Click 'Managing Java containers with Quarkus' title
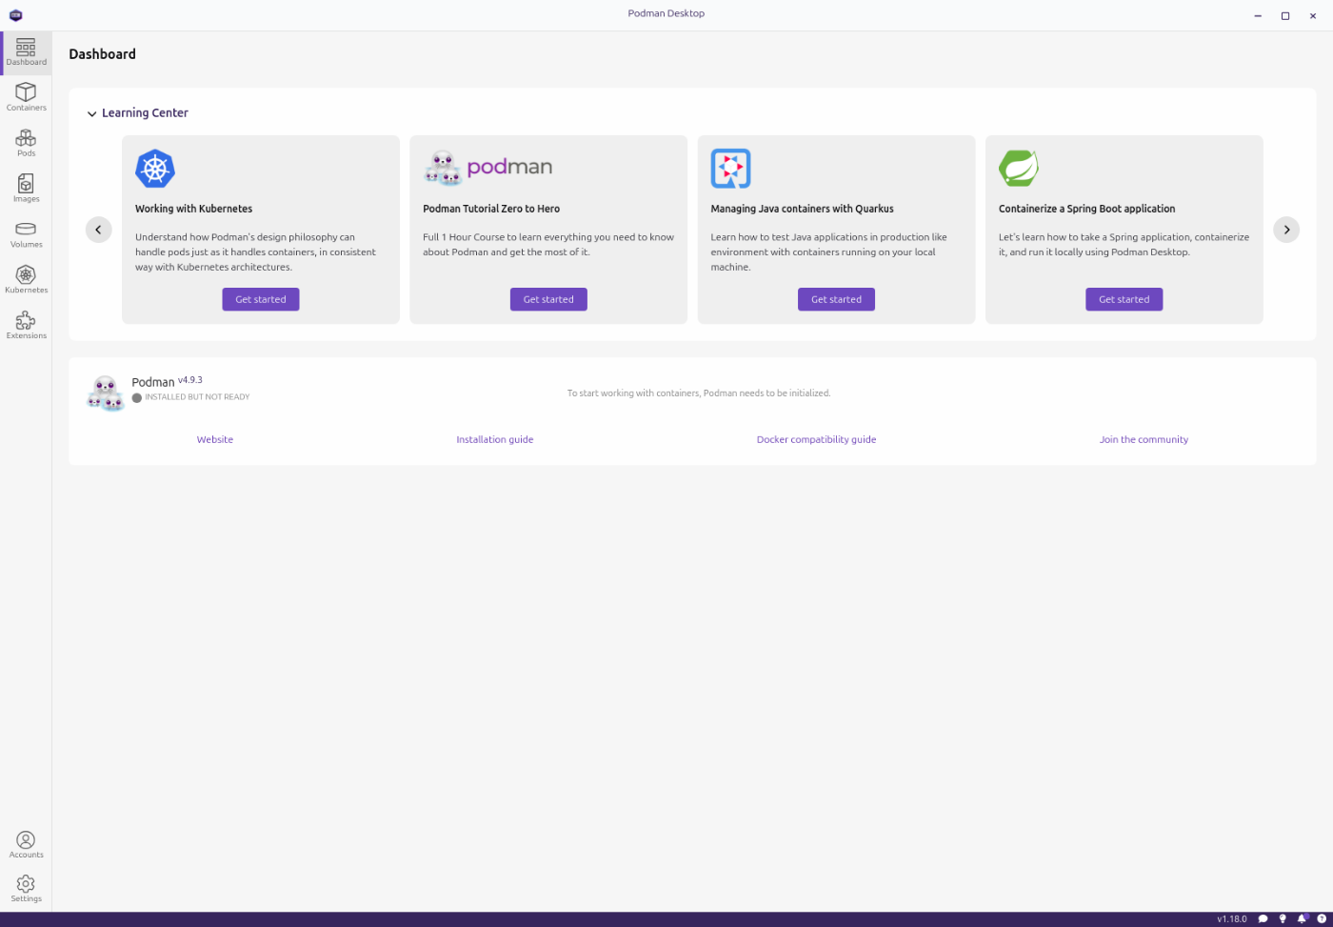Image resolution: width=1333 pixels, height=927 pixels. (802, 209)
